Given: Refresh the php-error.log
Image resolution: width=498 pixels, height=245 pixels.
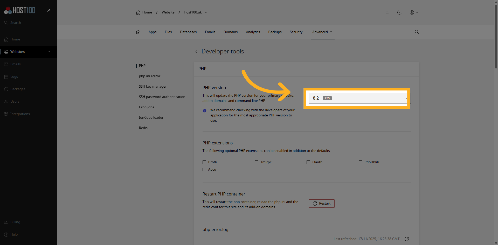Looking at the screenshot, I should coord(407,239).
